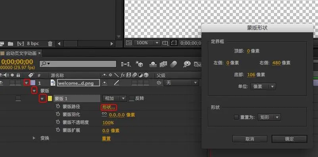Click the 源名称 column header
Viewport: 318px width, 157px height.
coord(57,75)
